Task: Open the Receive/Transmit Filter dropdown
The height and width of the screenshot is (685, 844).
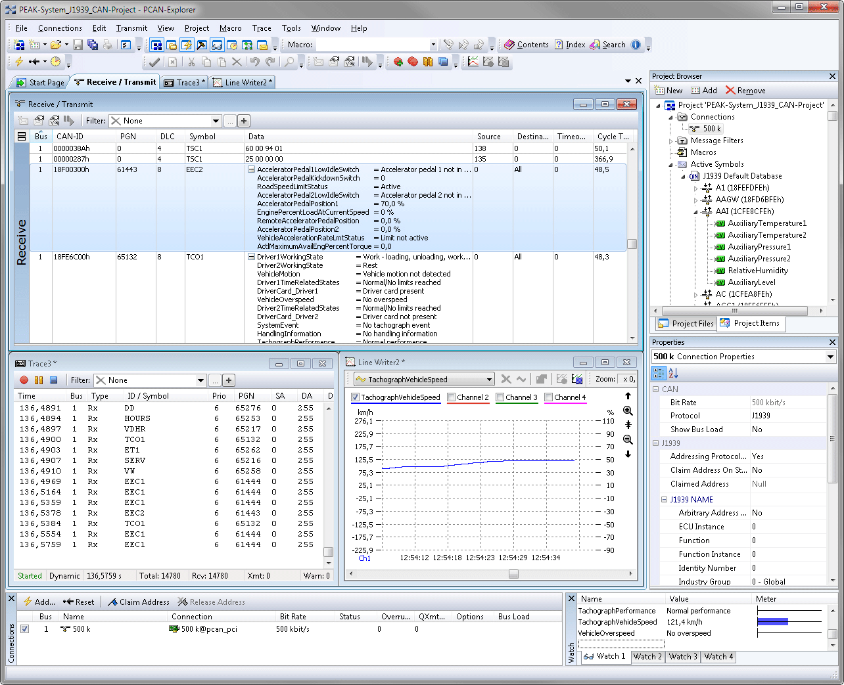Action: pyautogui.click(x=216, y=121)
